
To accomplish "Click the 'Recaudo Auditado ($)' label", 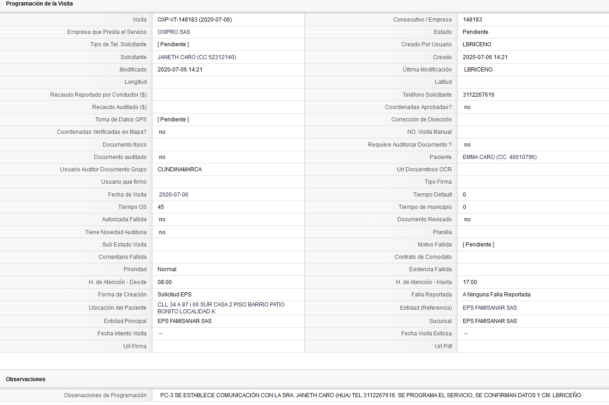I will point(120,107).
